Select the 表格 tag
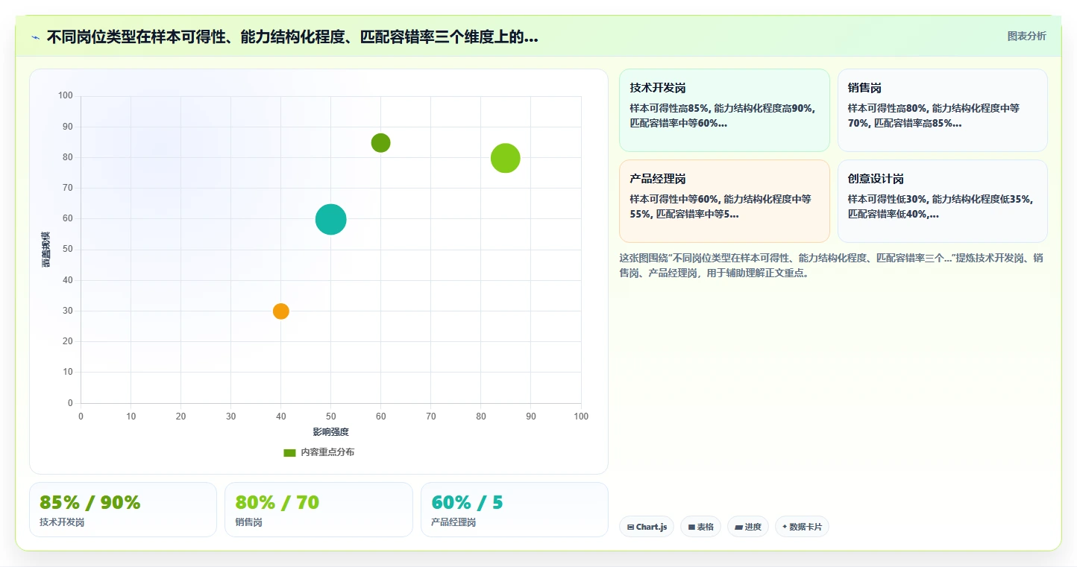This screenshot has height=567, width=1077. click(700, 527)
